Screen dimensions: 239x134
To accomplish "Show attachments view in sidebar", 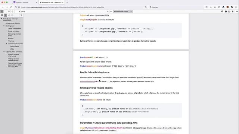I will click(9, 15).
